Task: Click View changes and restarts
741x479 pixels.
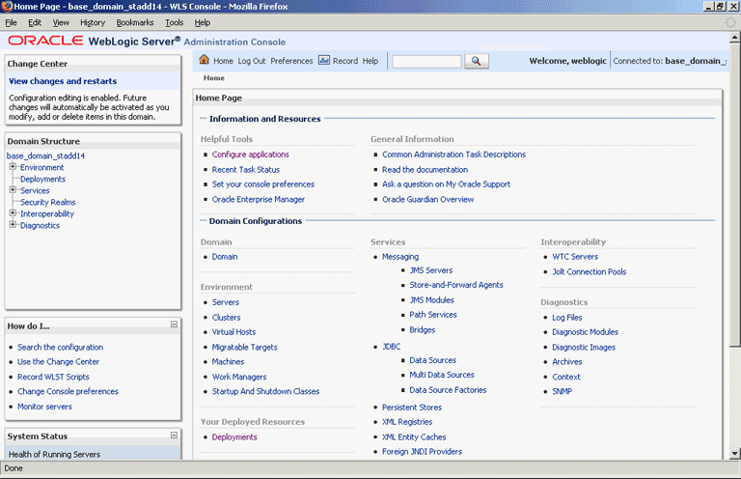Action: coord(63,81)
